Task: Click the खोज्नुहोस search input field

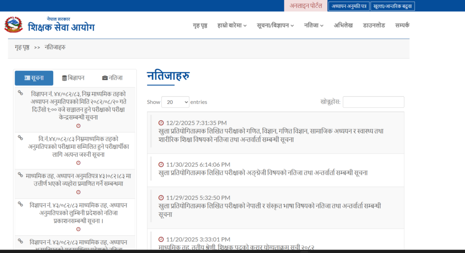Action: click(x=373, y=102)
